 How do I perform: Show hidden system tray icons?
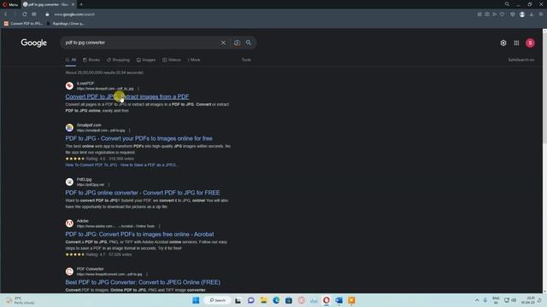coord(477,300)
